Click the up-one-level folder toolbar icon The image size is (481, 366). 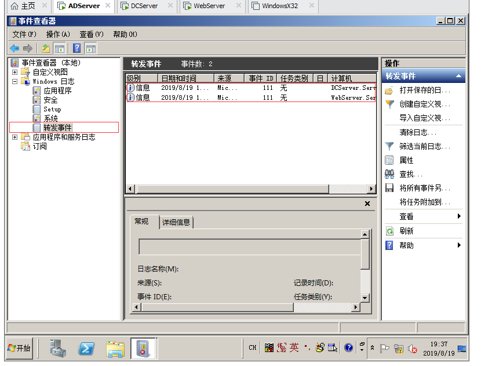coord(45,48)
